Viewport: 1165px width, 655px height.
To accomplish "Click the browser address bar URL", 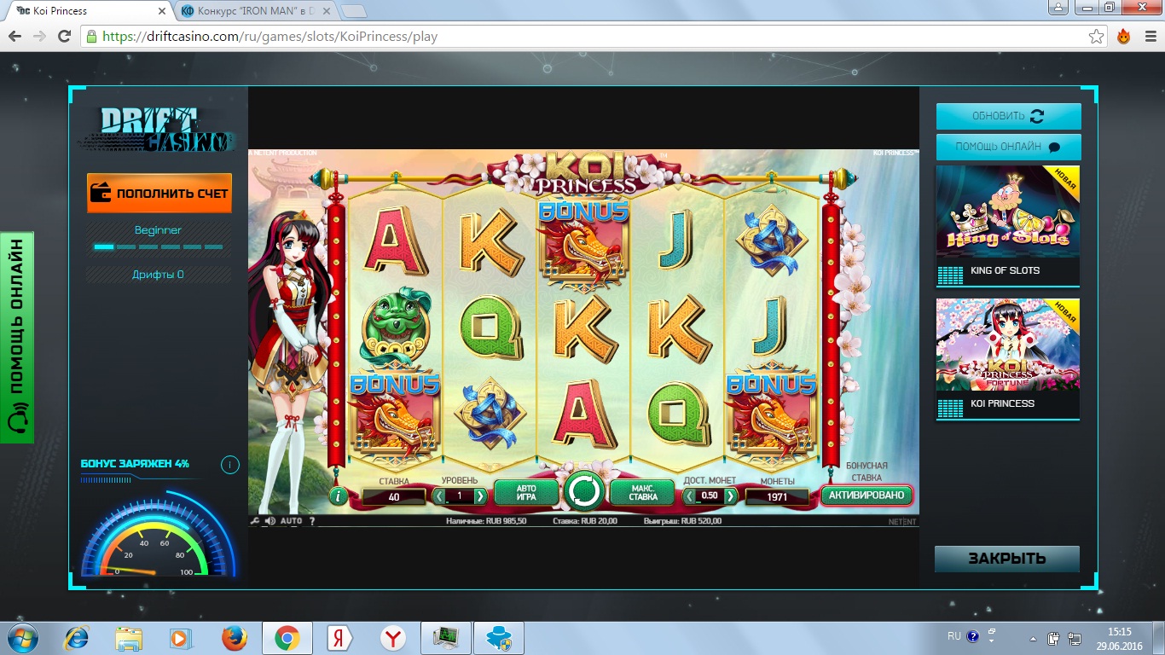I will tap(270, 37).
